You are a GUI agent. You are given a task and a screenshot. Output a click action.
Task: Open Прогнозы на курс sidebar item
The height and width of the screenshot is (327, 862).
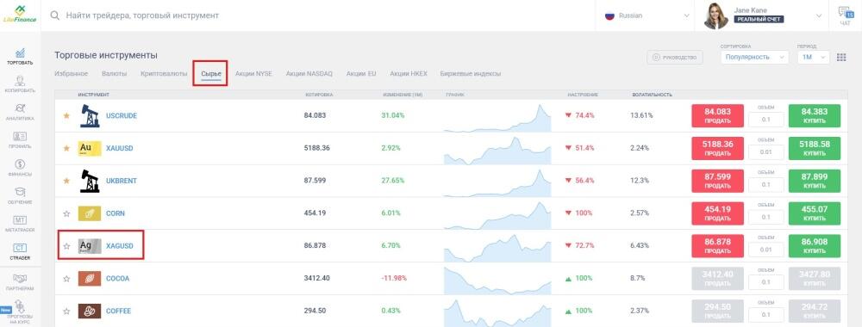[x=20, y=312]
